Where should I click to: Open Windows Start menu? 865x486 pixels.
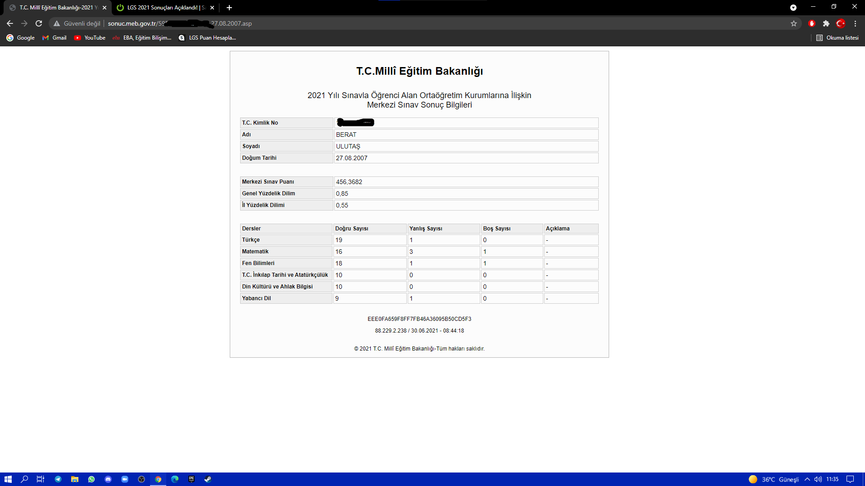(x=8, y=479)
